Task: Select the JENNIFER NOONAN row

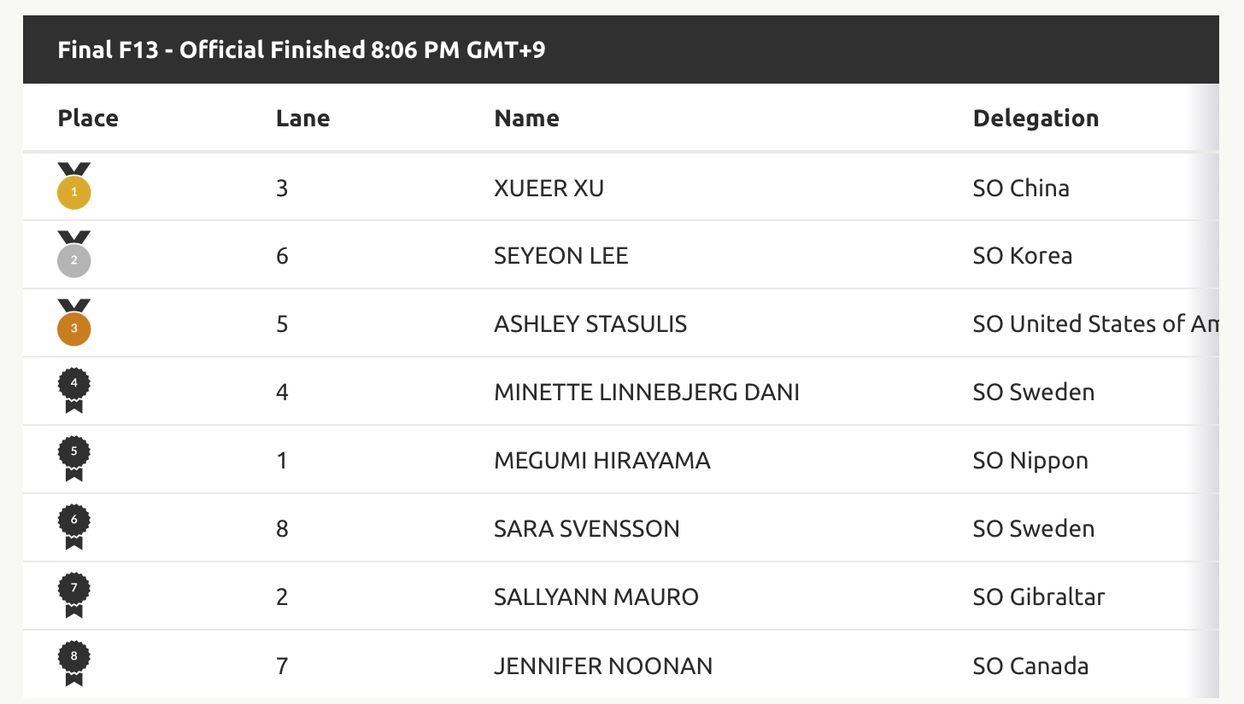Action: click(621, 666)
